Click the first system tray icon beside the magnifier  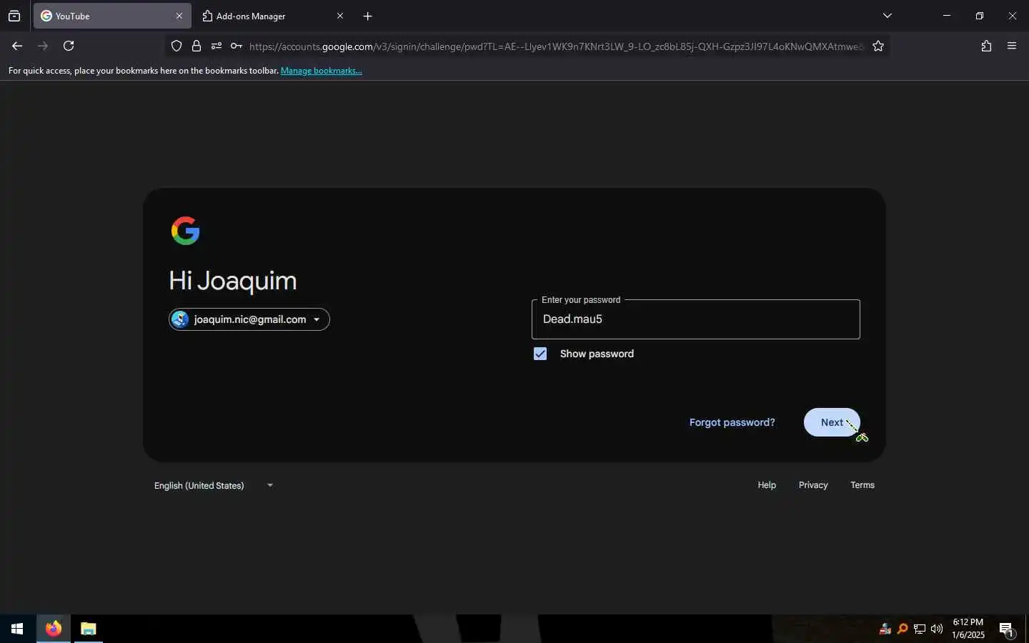click(885, 629)
